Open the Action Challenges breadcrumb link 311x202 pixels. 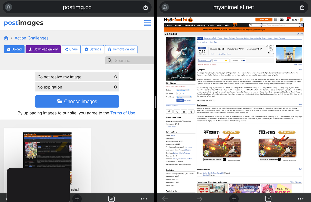[32, 38]
